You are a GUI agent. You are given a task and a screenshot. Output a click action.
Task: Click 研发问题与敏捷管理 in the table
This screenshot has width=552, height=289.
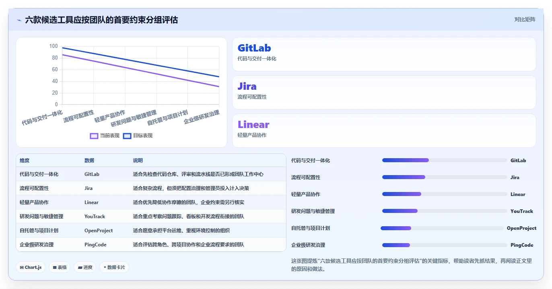tap(41, 217)
